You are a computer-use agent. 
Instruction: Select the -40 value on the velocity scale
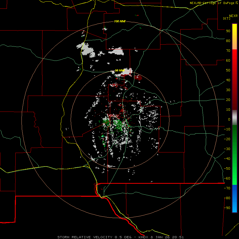coord(227,159)
